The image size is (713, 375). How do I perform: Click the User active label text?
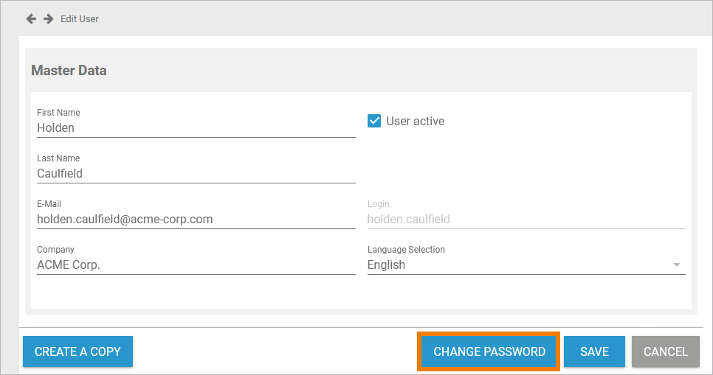[x=415, y=122]
